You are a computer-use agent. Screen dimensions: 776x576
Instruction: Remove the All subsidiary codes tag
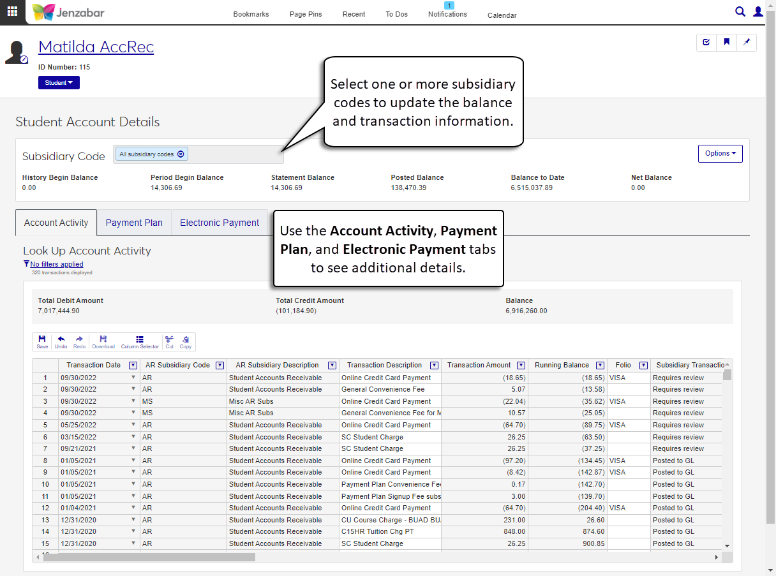click(181, 154)
